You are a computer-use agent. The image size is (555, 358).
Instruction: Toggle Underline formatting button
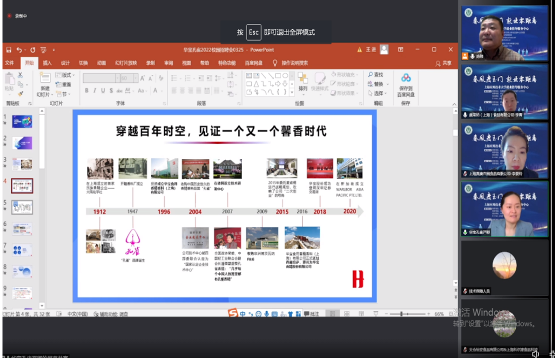[102, 90]
